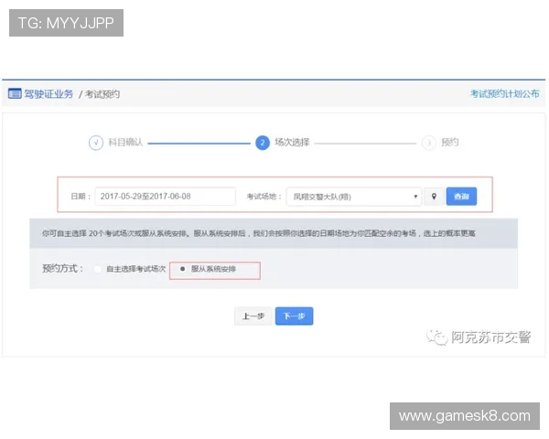Open the 考试预约计划公布 link
This screenshot has width=549, height=439.
tap(504, 93)
